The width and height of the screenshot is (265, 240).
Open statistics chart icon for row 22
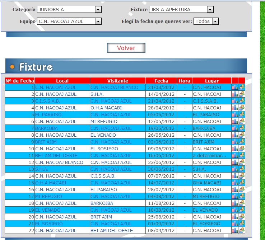coord(234,230)
